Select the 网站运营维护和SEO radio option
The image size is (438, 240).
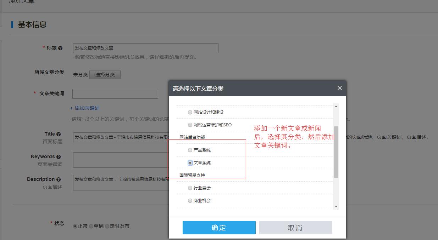click(x=190, y=125)
